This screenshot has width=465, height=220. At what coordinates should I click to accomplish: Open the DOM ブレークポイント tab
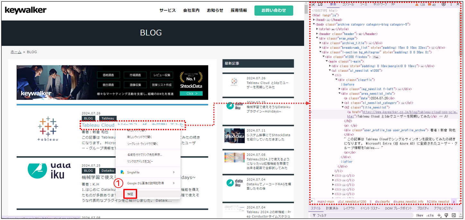pyautogui.click(x=399, y=208)
